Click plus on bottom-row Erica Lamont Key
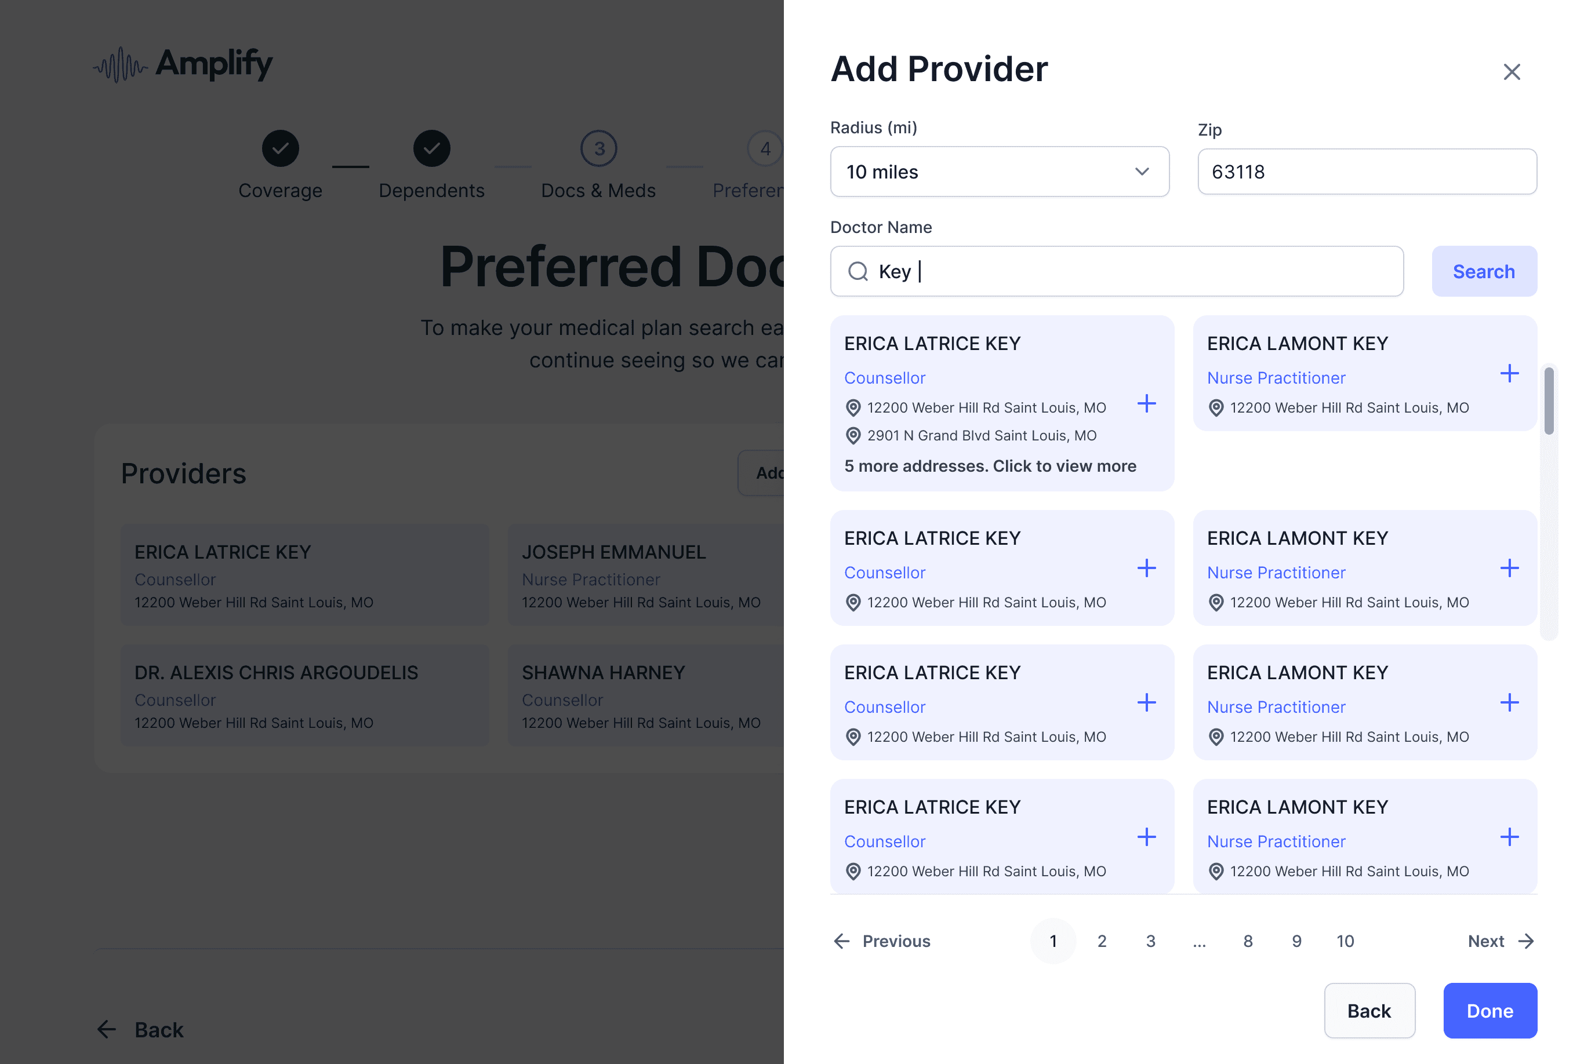This screenshot has width=1584, height=1064. click(x=1509, y=837)
